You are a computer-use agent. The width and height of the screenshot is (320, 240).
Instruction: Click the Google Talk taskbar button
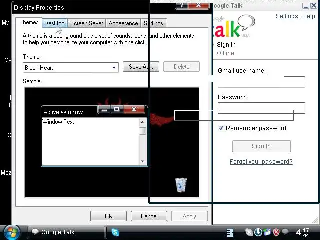66,232
